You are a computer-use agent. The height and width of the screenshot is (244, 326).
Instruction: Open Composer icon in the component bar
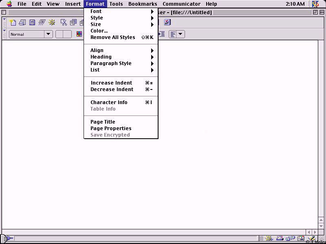coord(311,239)
